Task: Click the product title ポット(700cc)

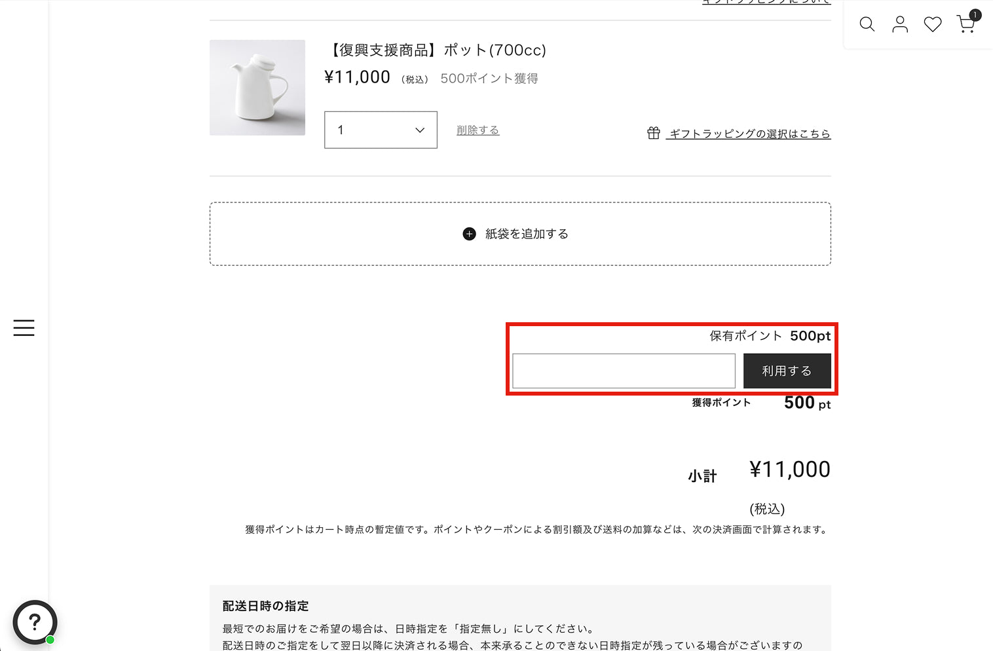Action: [x=436, y=50]
